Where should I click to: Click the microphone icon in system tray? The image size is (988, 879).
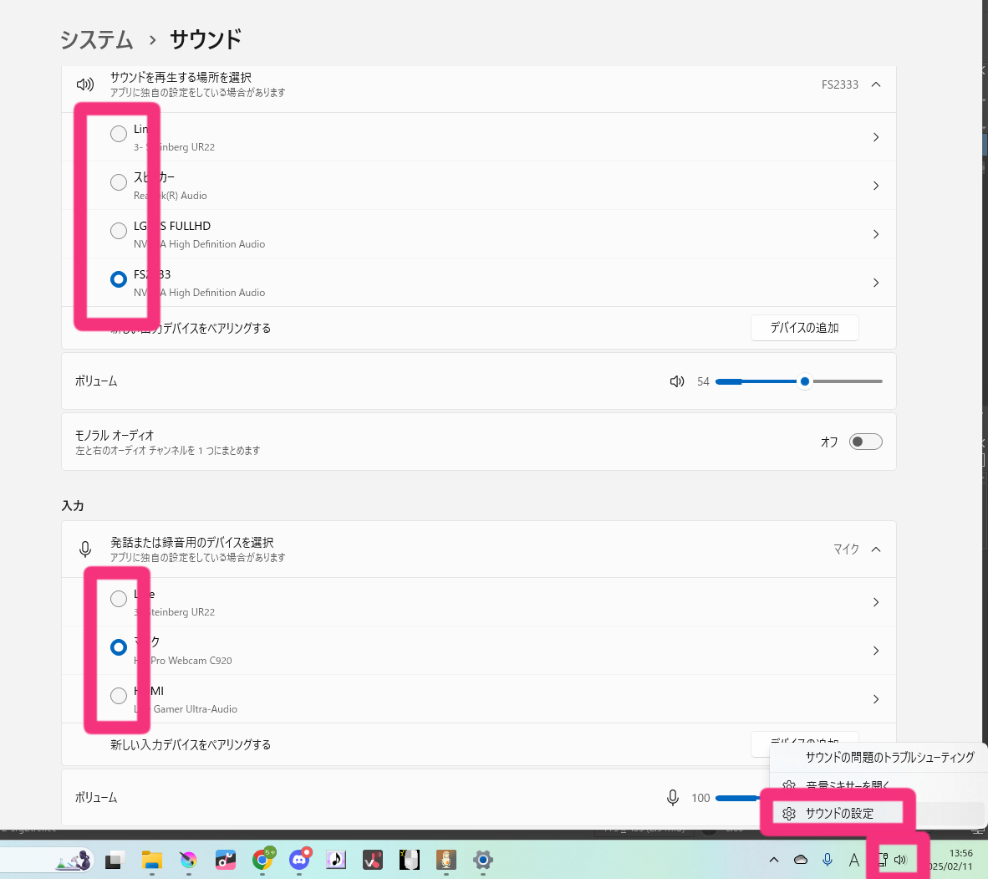point(828,860)
